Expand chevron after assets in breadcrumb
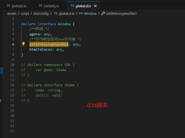185x138 pixels. (19, 14)
